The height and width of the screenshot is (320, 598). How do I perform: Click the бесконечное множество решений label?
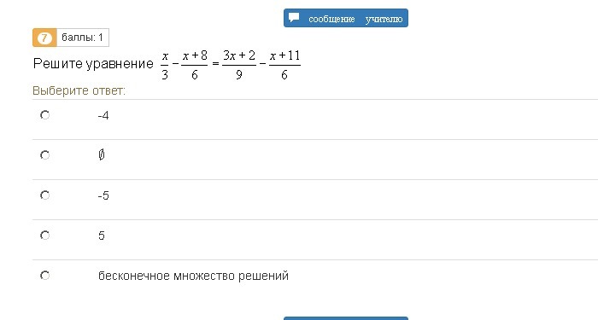[193, 276]
